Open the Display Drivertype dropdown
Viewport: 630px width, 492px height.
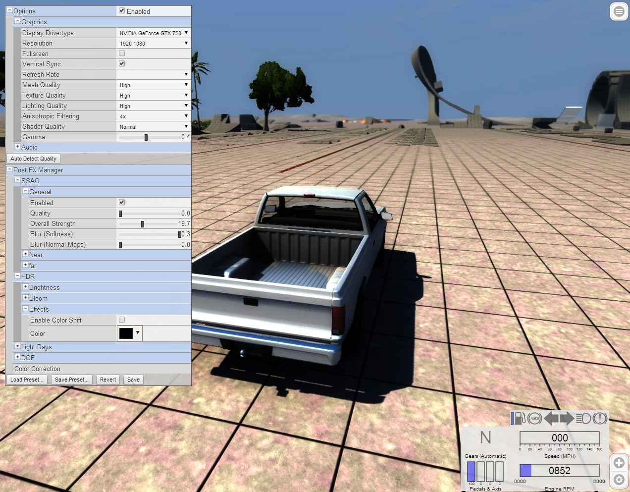[x=154, y=33]
